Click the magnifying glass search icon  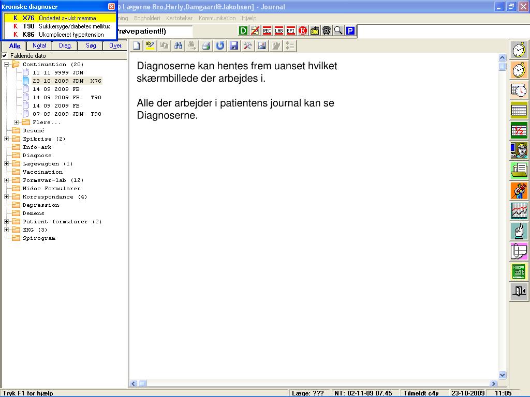338,30
